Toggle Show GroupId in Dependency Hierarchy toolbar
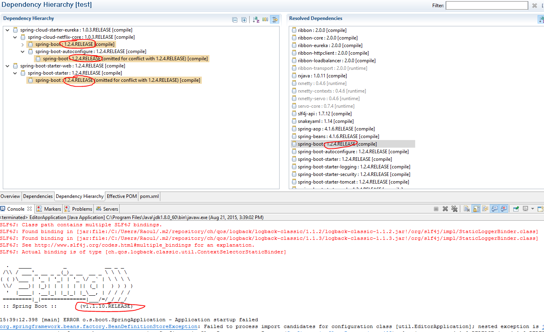The height and width of the screenshot is (332, 544). pyautogui.click(x=265, y=20)
